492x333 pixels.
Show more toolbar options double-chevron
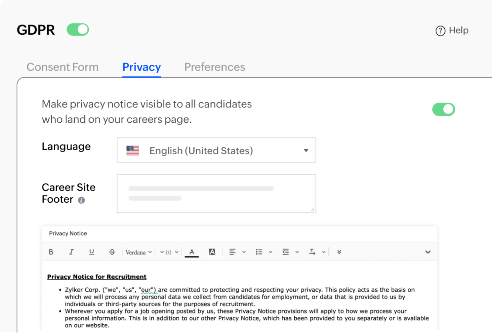point(339,252)
